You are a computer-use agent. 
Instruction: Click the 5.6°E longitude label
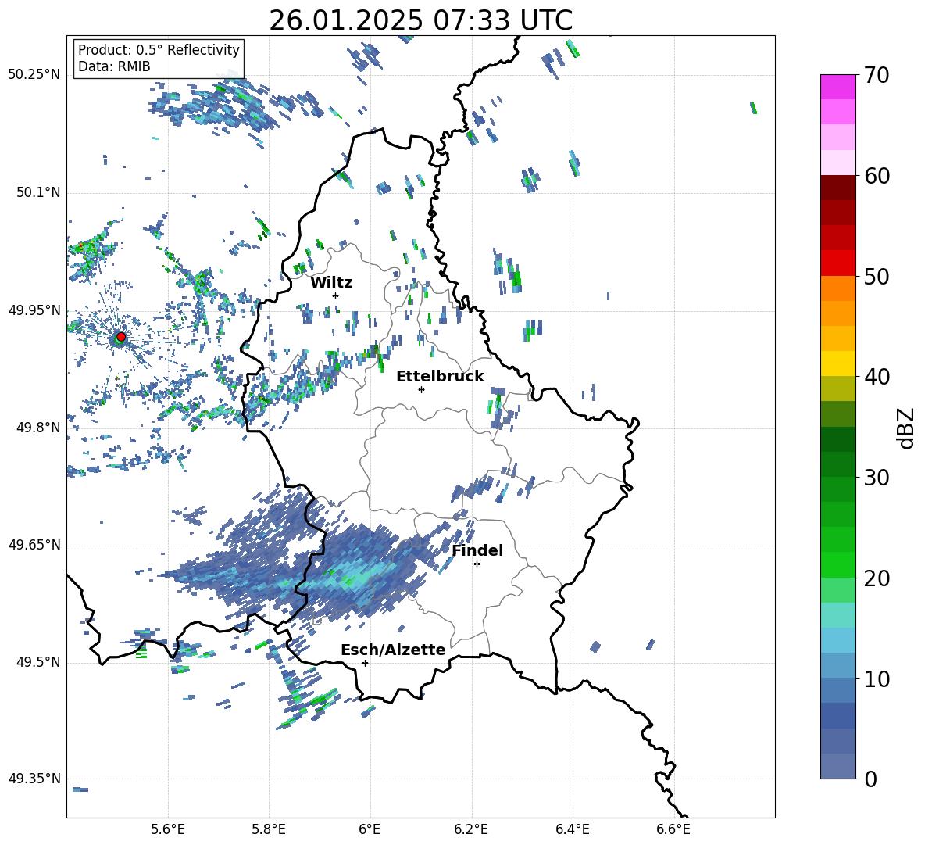pyautogui.click(x=168, y=829)
